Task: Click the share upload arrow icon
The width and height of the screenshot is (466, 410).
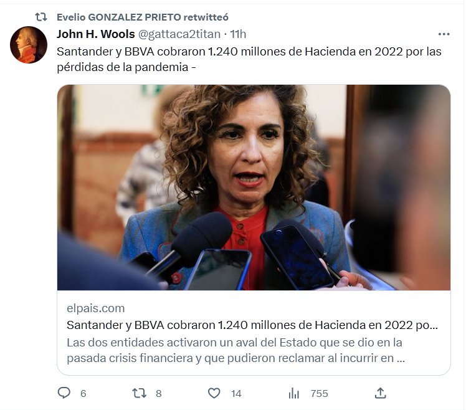Action: [381, 393]
